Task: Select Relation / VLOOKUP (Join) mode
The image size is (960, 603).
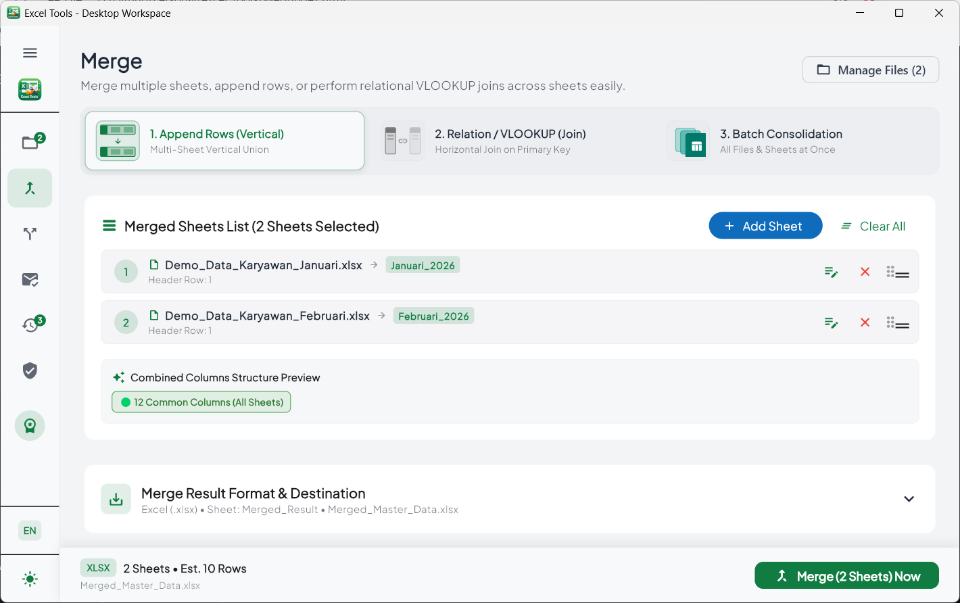Action: pos(510,141)
